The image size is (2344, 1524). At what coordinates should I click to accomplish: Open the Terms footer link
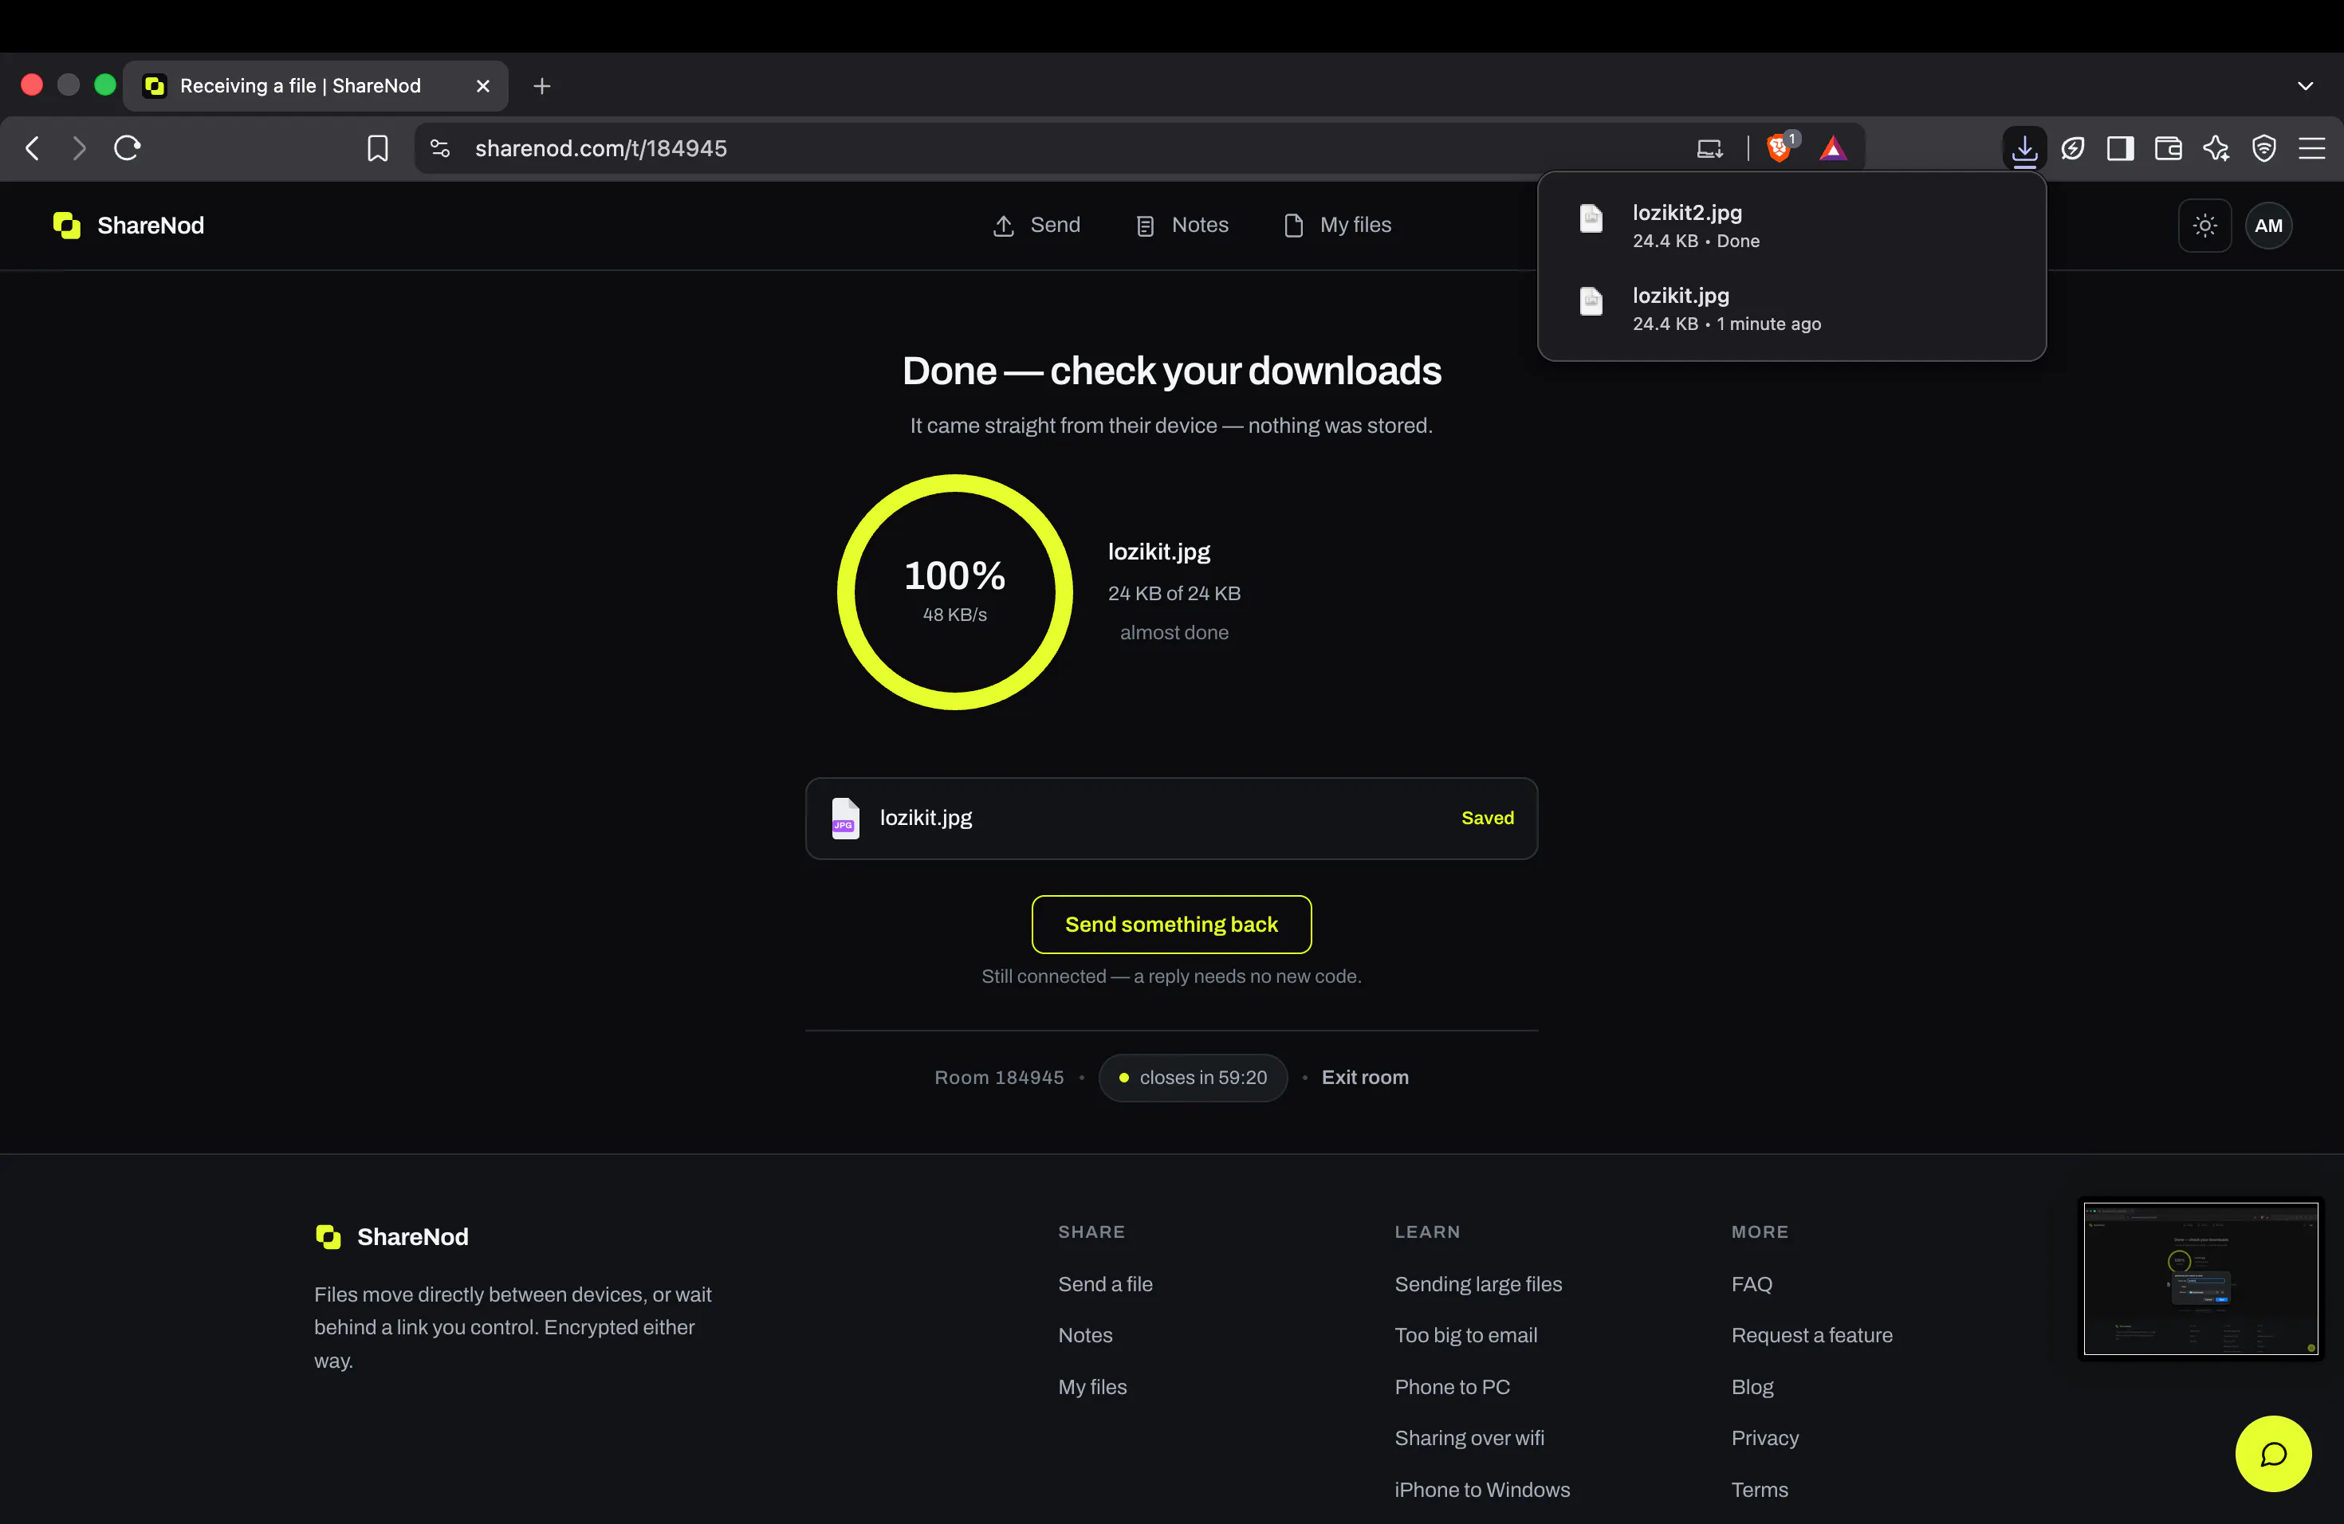click(x=1759, y=1490)
